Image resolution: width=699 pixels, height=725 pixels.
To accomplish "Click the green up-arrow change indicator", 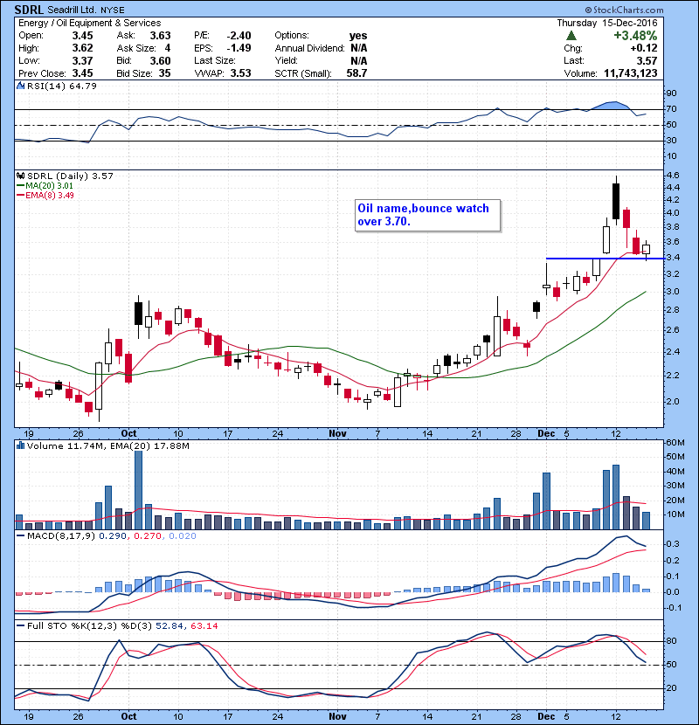I will point(571,36).
